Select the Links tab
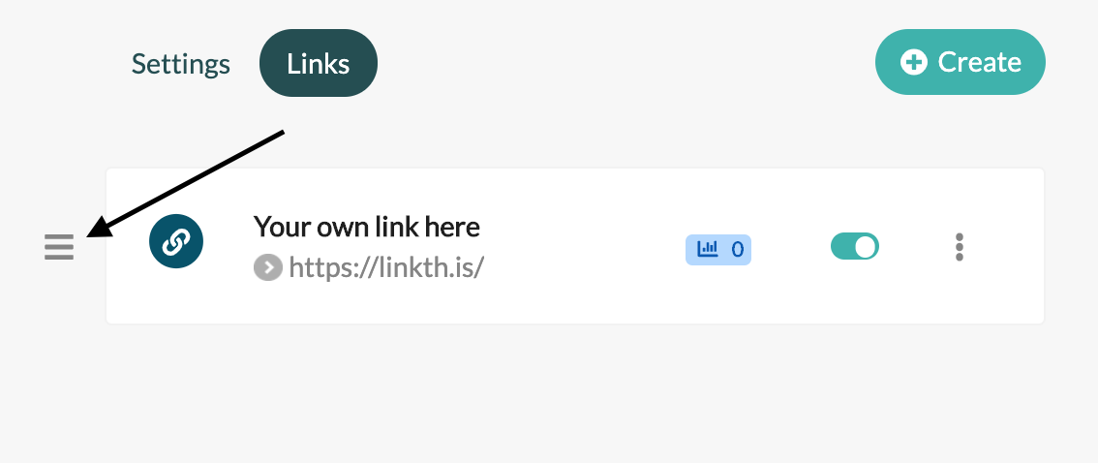This screenshot has height=463, width=1098. coord(319,63)
